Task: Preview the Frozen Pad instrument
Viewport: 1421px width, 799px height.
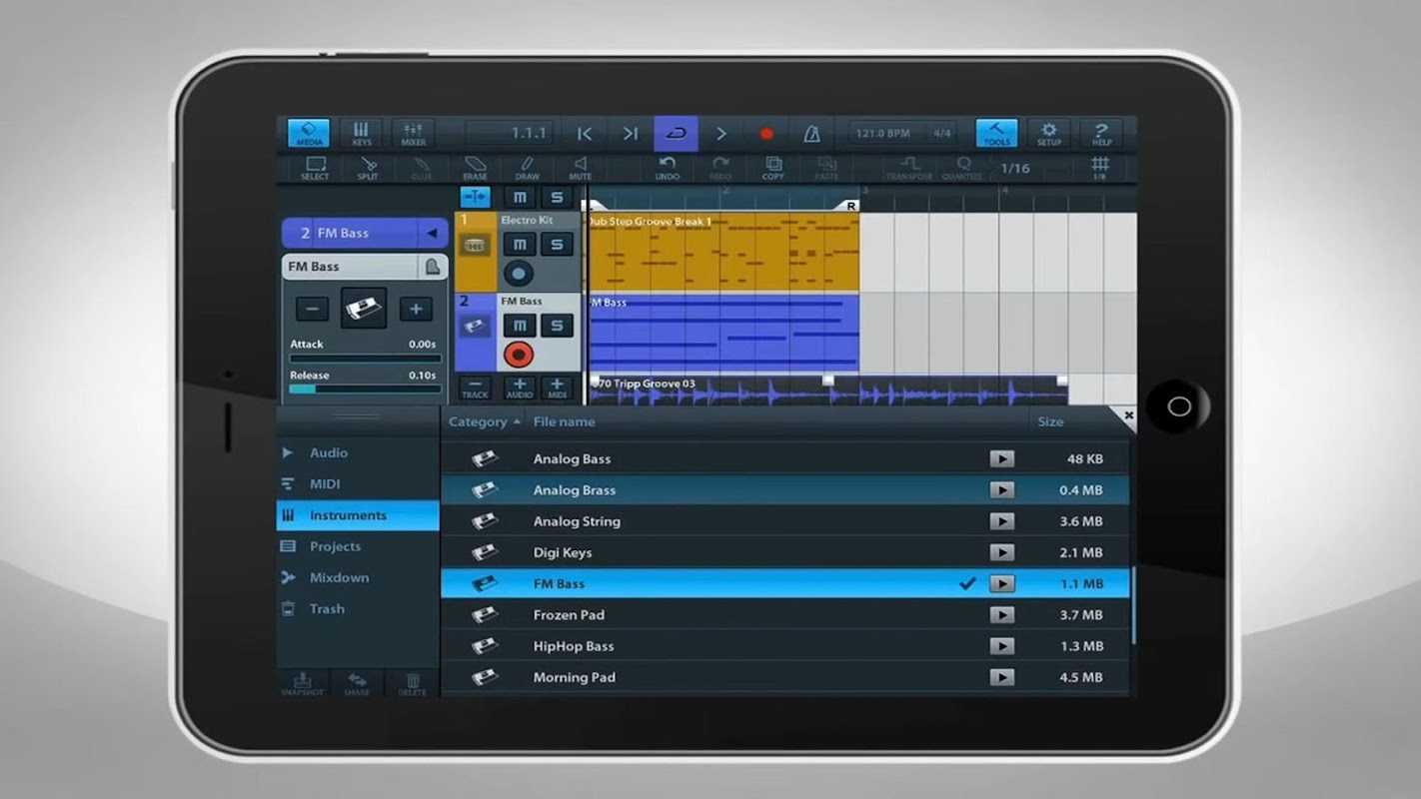Action: tap(1001, 615)
